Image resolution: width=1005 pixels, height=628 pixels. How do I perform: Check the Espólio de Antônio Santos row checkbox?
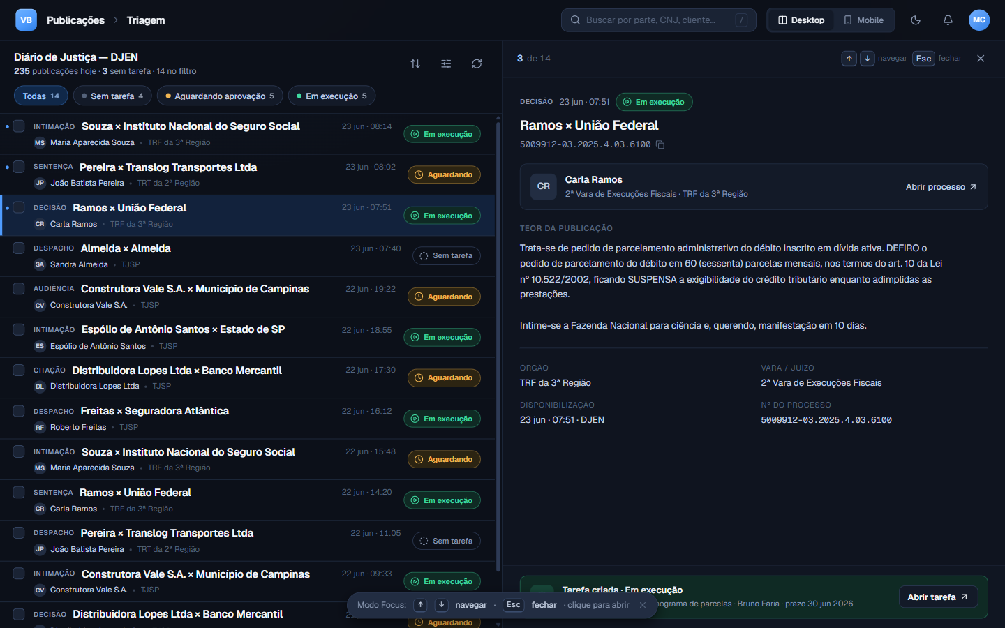coord(19,329)
